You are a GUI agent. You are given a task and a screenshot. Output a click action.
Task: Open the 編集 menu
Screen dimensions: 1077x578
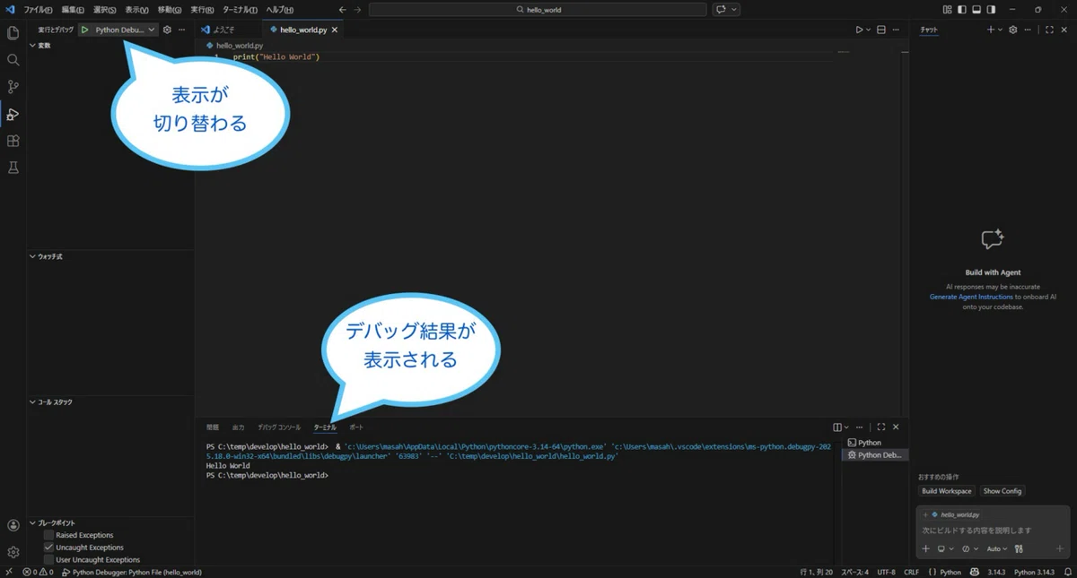(73, 10)
